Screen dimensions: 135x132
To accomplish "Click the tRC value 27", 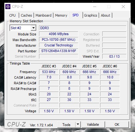I will point(49,100).
